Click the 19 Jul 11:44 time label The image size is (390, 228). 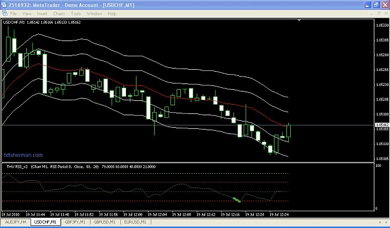tap(36, 214)
